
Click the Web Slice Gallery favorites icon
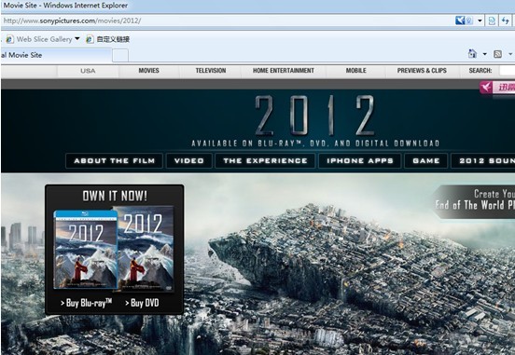coord(9,39)
